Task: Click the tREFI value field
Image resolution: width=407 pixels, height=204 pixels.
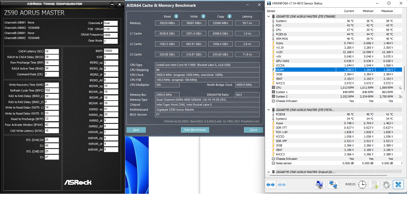Action: pyautogui.click(x=111, y=51)
